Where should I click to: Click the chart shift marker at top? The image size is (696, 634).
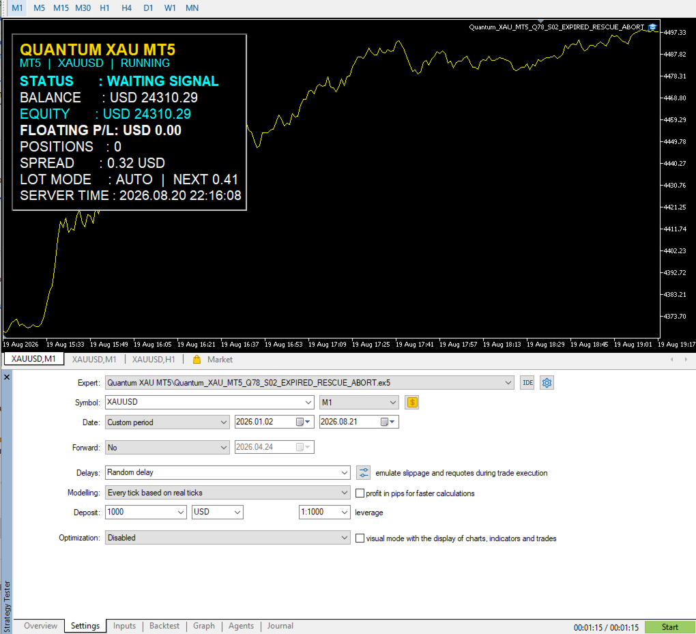click(540, 21)
